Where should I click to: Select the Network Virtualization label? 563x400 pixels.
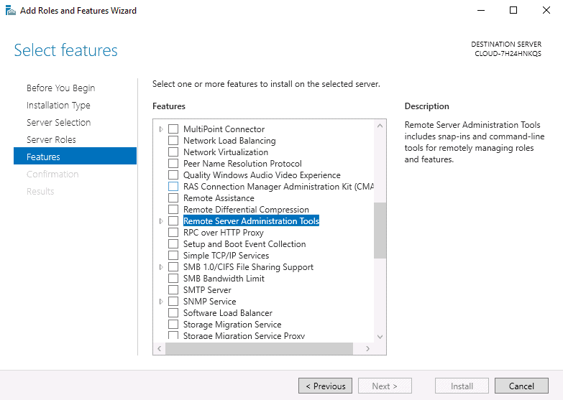226,152
